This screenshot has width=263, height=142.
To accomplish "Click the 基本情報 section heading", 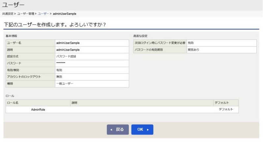I will pyautogui.click(x=12, y=36).
